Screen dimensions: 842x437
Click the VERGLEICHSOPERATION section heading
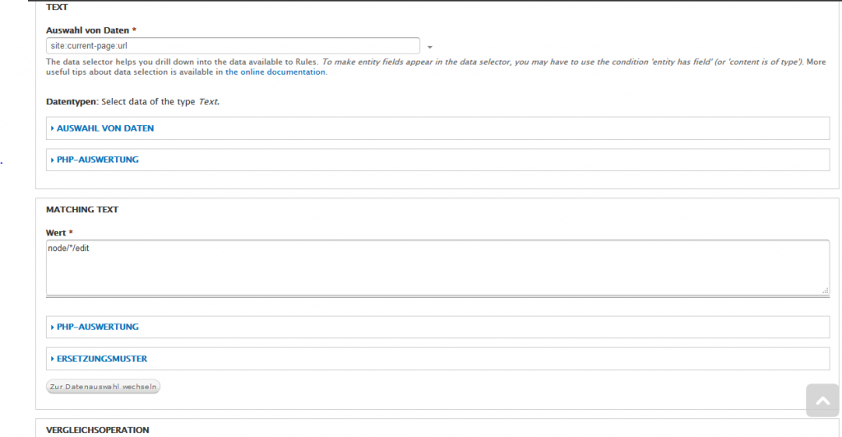click(x=97, y=430)
